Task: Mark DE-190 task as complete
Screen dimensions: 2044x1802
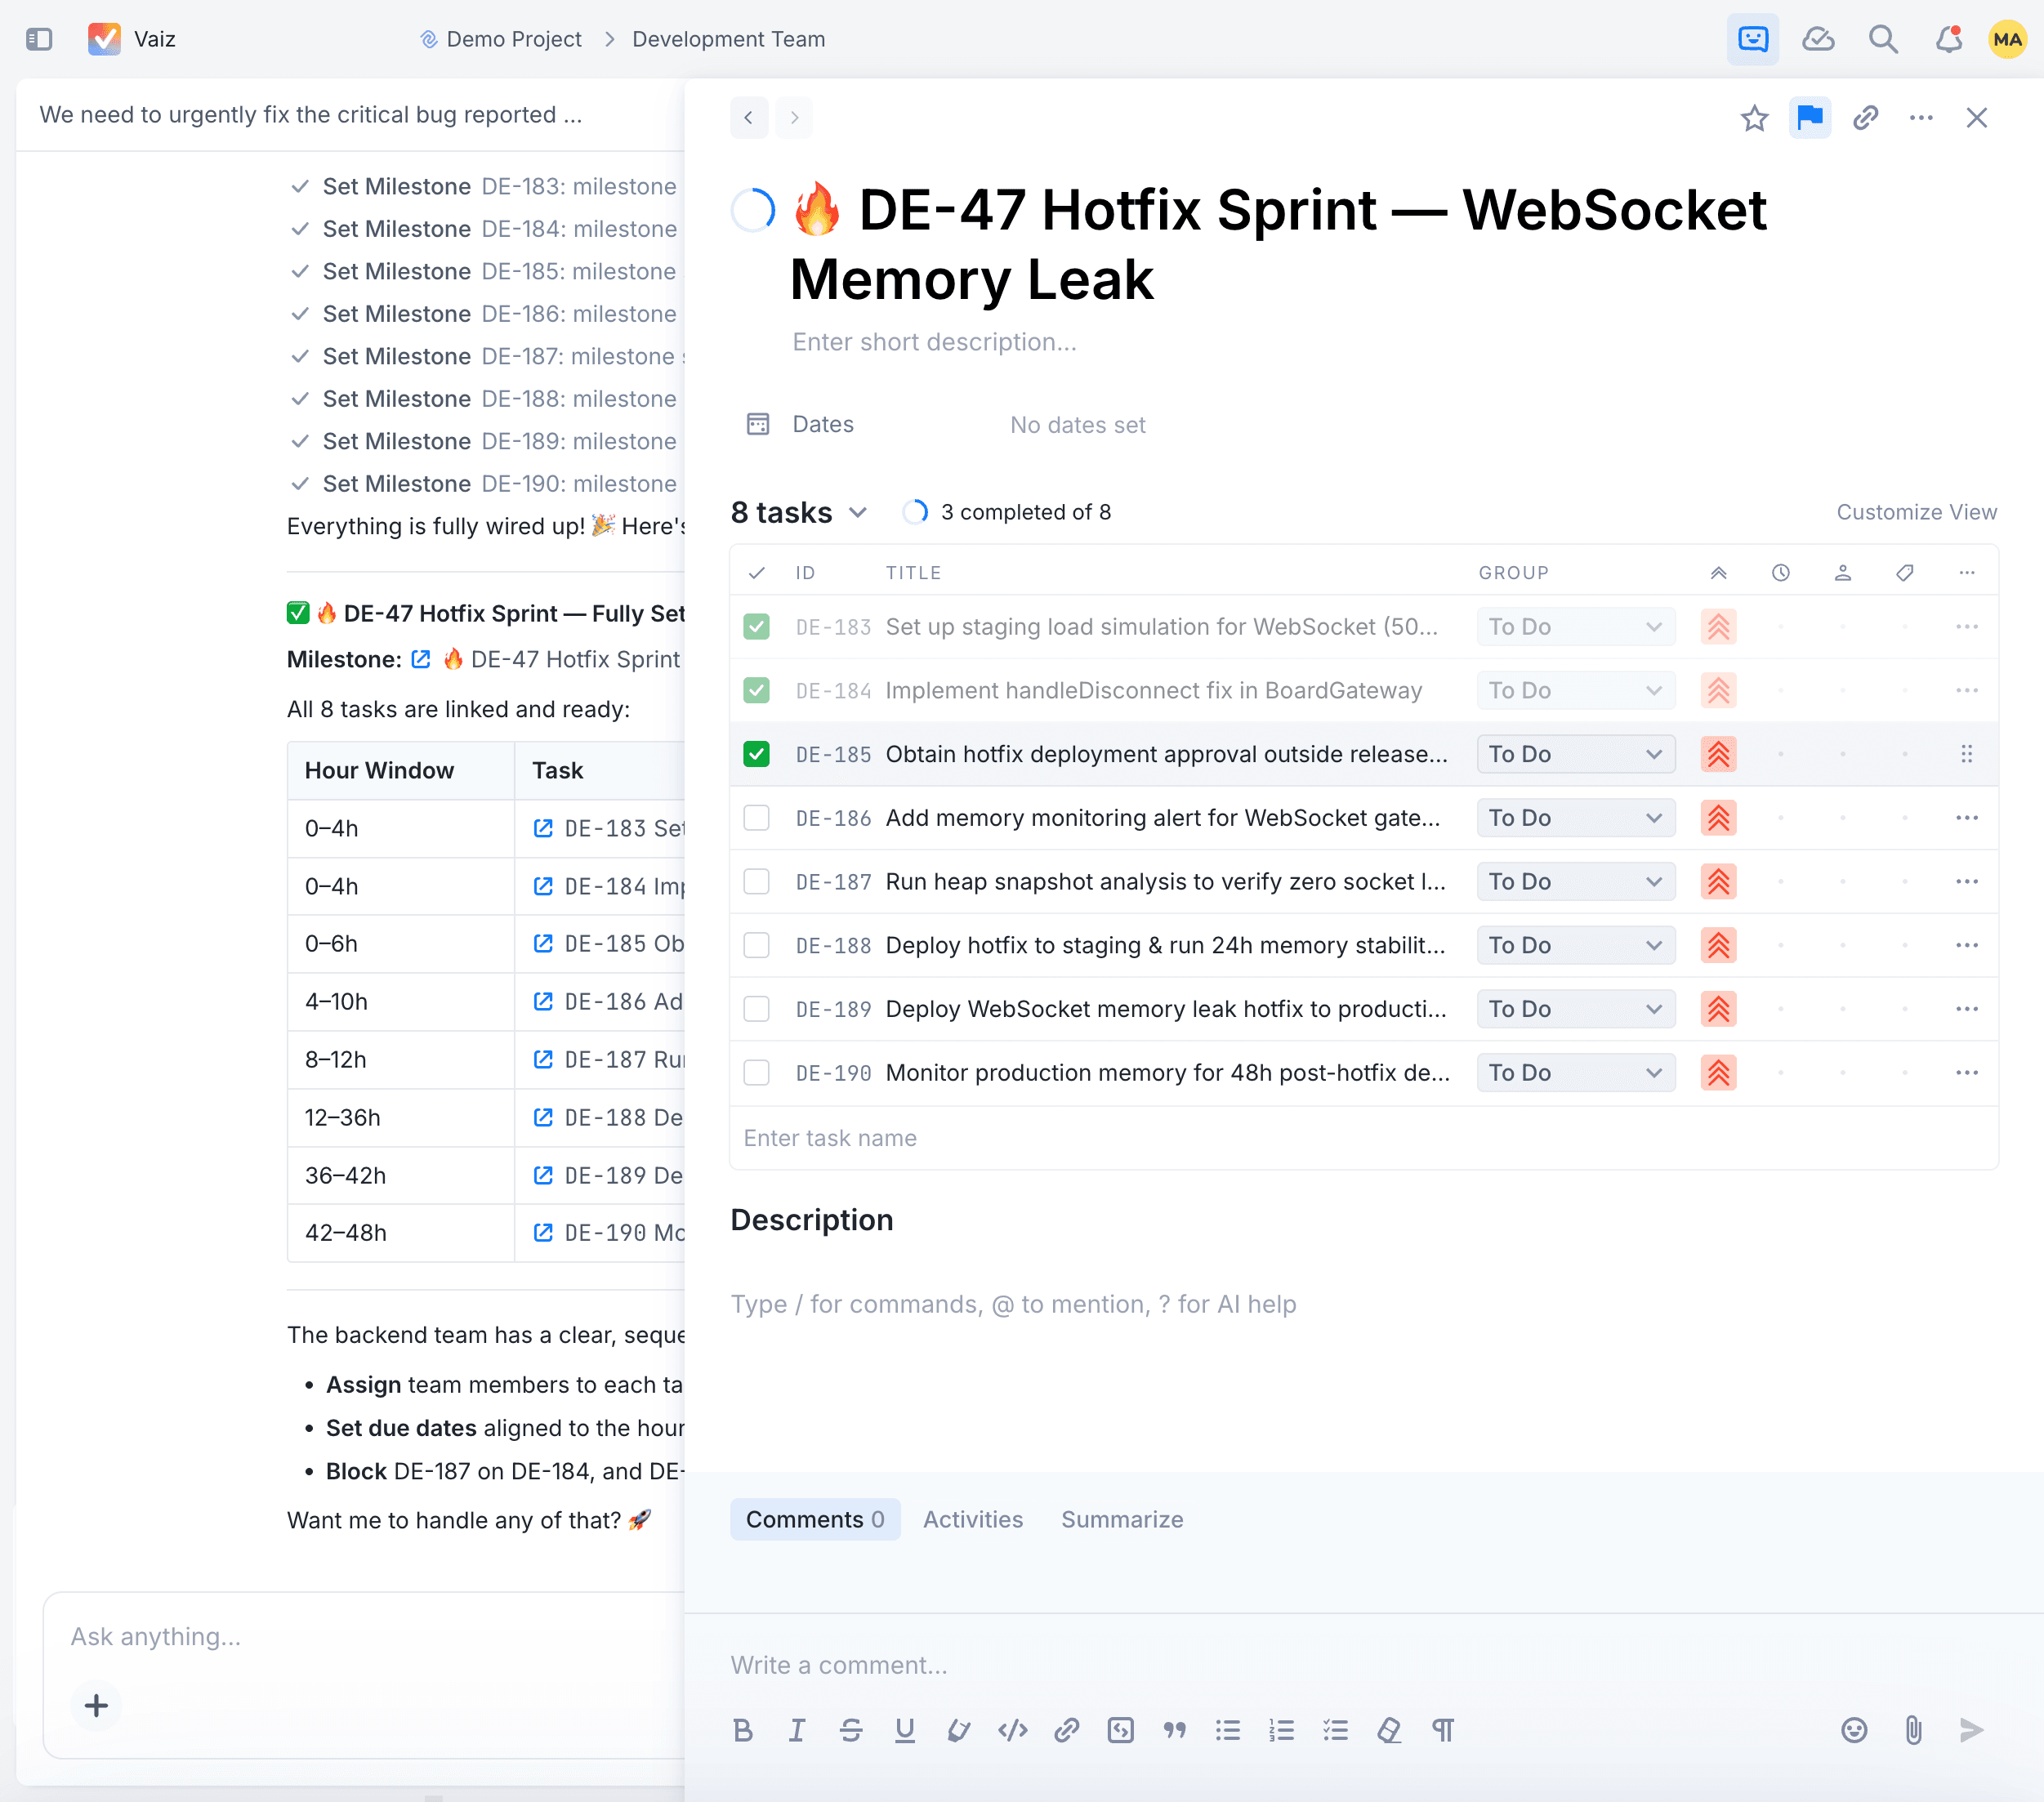Action: (757, 1073)
